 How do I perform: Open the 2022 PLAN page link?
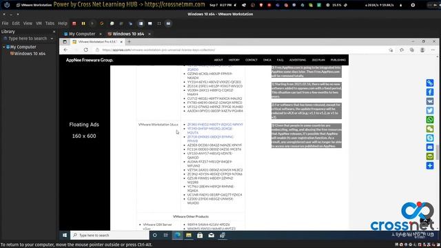tap(318, 60)
